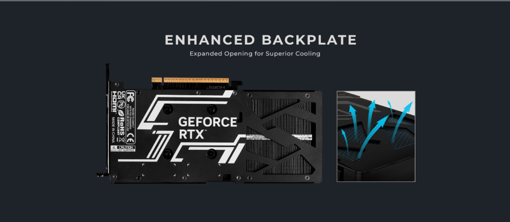Click the Expanded Opening for Superior Cooling subtitle
This screenshot has width=510, height=222.
click(x=255, y=54)
